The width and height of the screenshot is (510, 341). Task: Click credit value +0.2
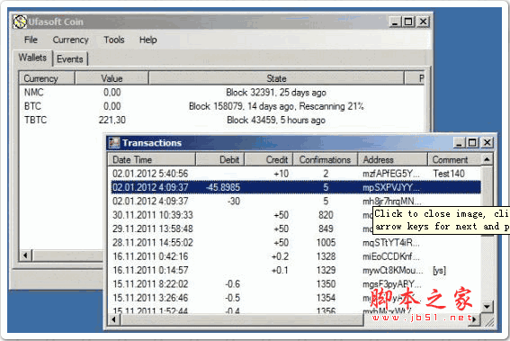pos(280,256)
